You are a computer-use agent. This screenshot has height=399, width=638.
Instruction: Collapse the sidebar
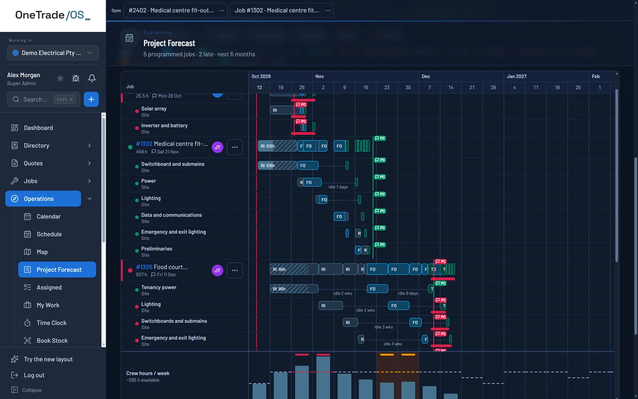pyautogui.click(x=27, y=390)
